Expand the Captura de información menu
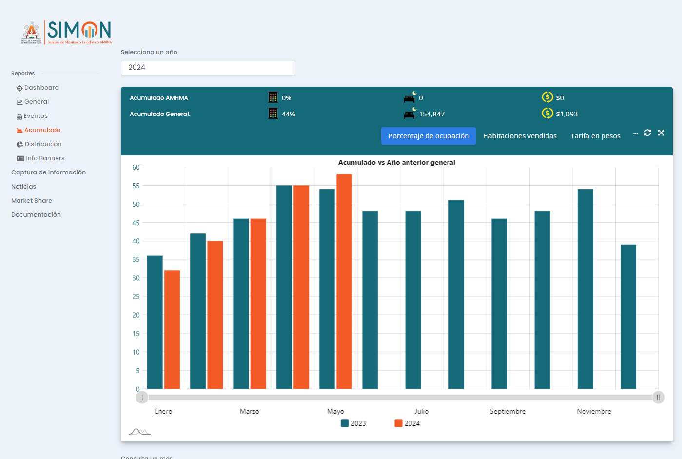The width and height of the screenshot is (682, 459). tap(48, 172)
